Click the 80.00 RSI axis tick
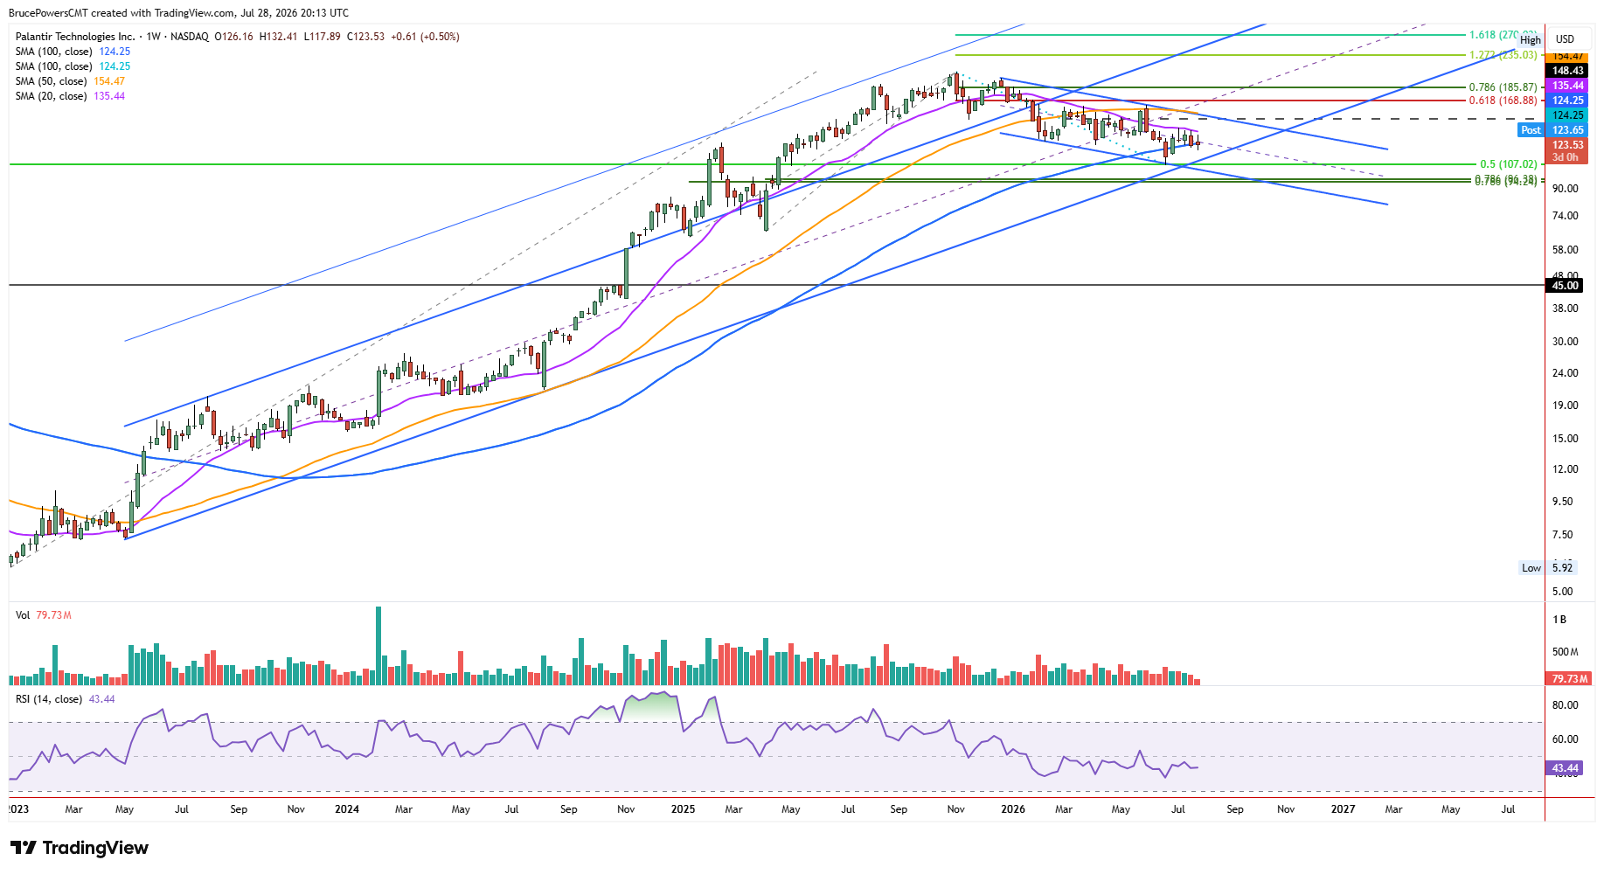Screen dimensions: 1604x874 pos(1565,705)
